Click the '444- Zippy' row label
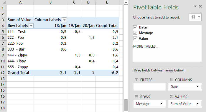206x112 pixels. pyautogui.click(x=20, y=61)
